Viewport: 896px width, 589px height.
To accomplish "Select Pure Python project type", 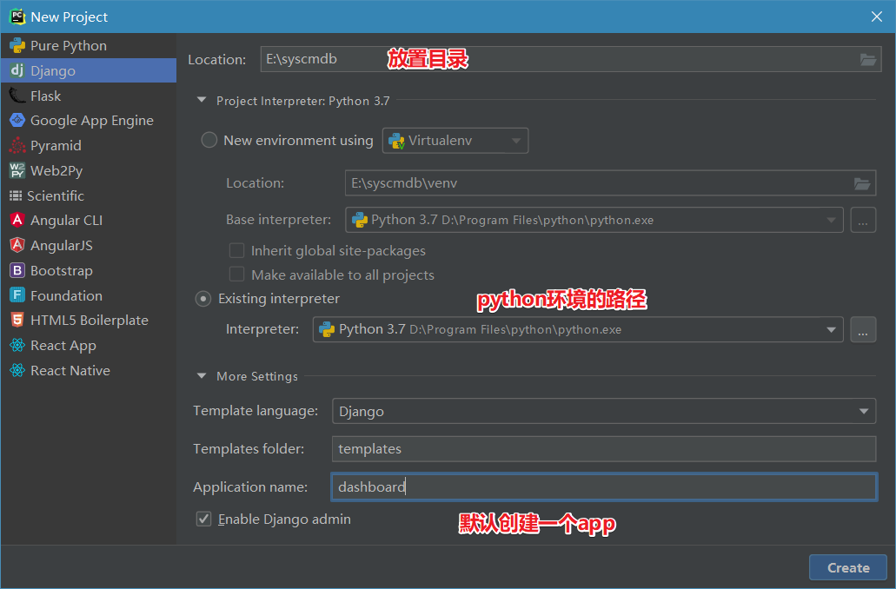I will (x=89, y=46).
